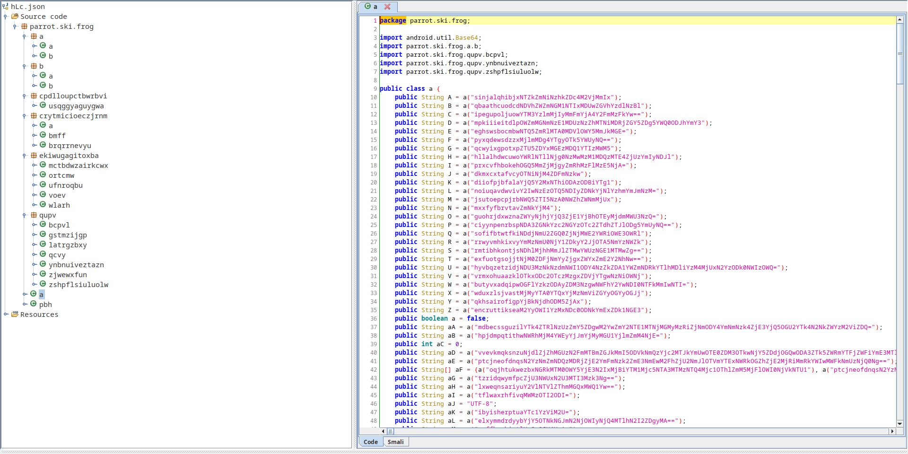Click the vertical scrollbar up arrow
Image resolution: width=908 pixels, height=454 pixels.
900,19
